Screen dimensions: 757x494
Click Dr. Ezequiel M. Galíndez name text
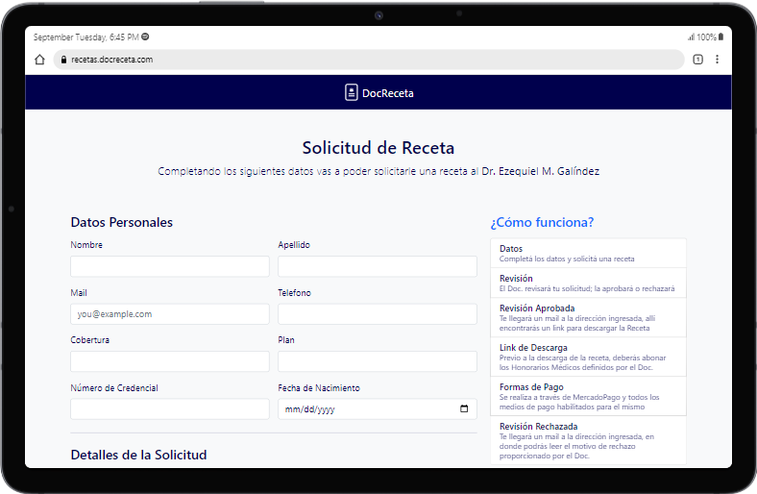[x=540, y=171]
